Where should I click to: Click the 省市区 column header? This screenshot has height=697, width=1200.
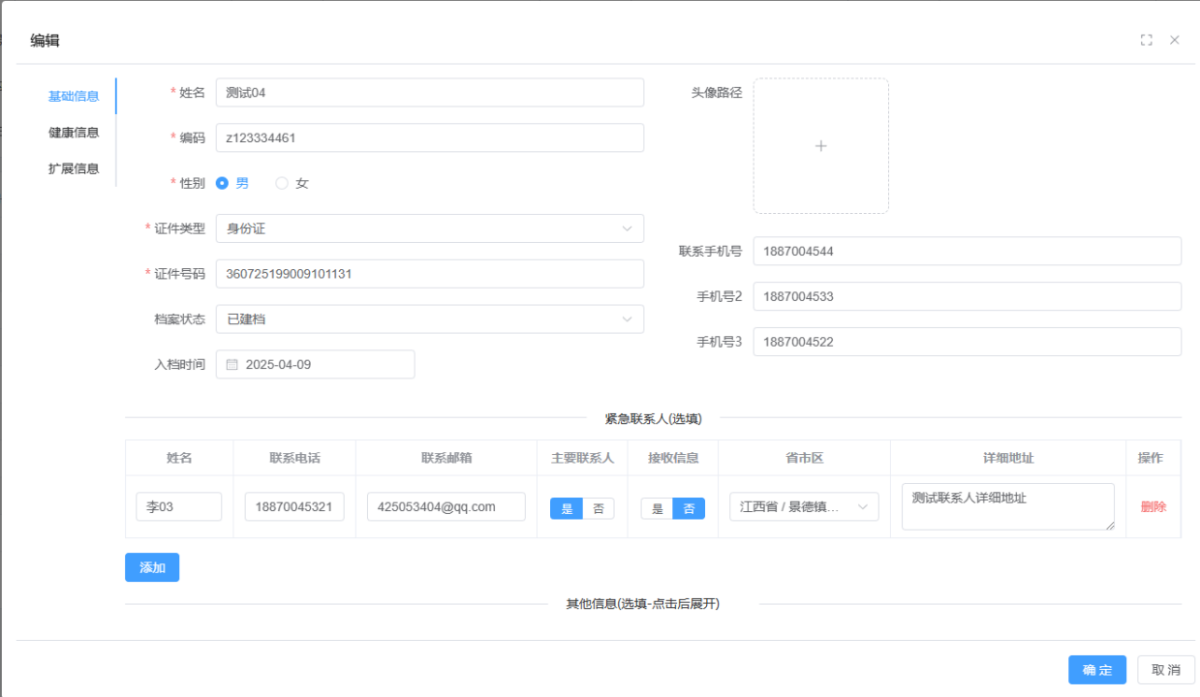coord(804,458)
